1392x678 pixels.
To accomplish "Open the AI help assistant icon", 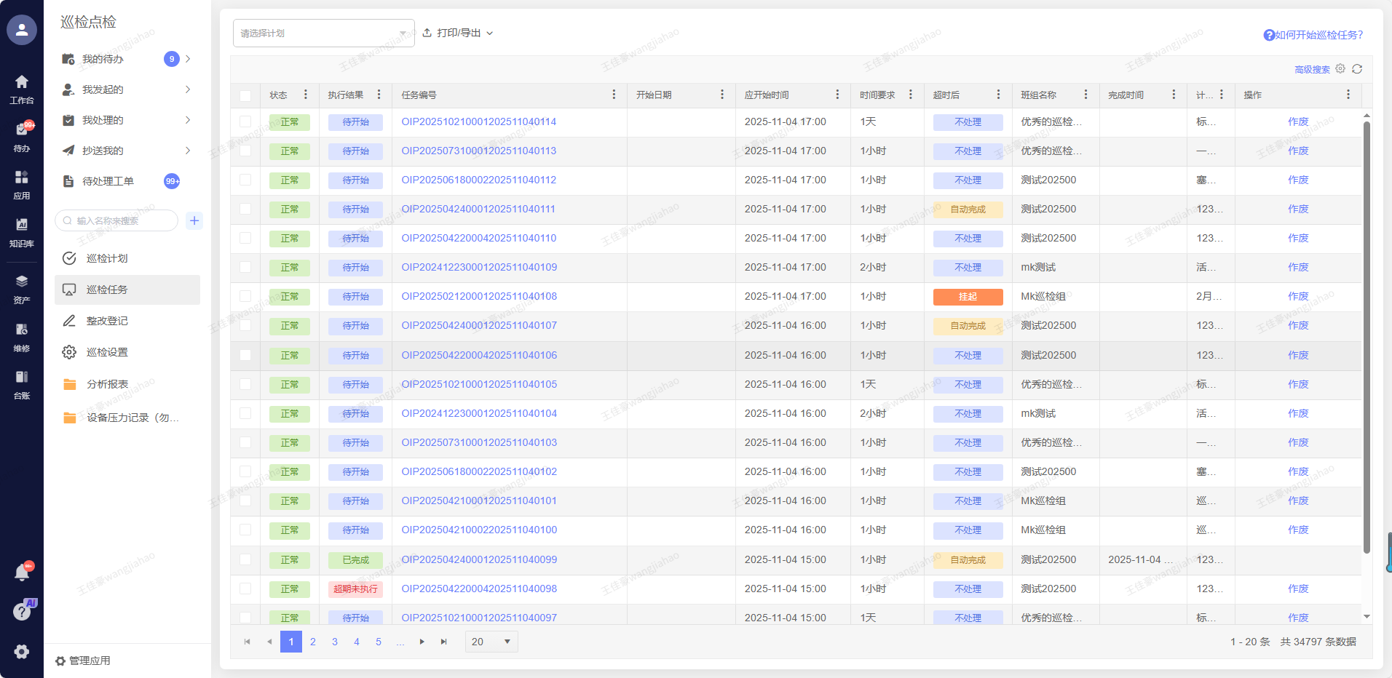I will pyautogui.click(x=23, y=611).
